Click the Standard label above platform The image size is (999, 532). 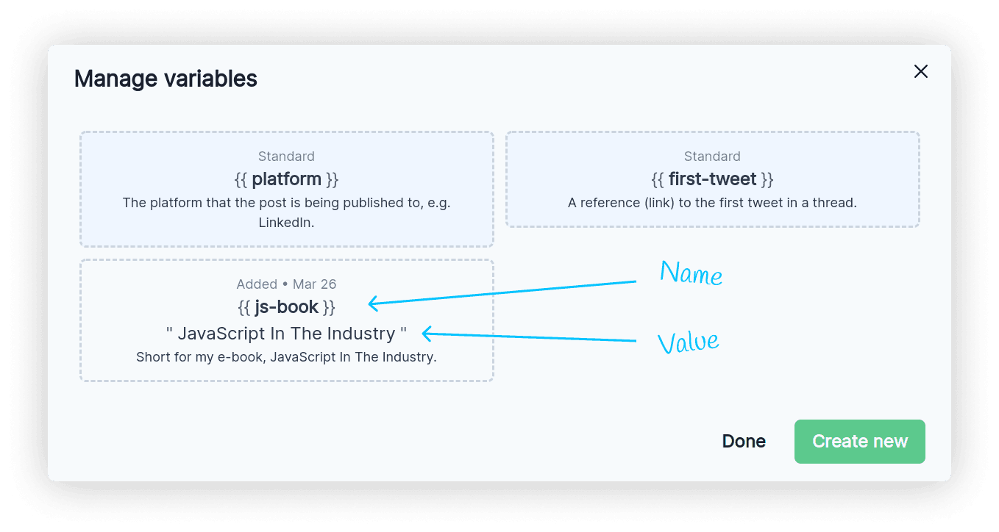(287, 157)
